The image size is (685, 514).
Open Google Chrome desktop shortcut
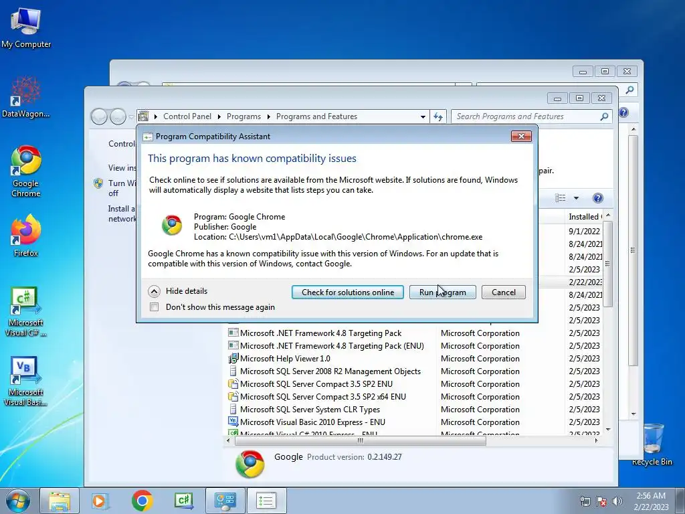tap(26, 171)
